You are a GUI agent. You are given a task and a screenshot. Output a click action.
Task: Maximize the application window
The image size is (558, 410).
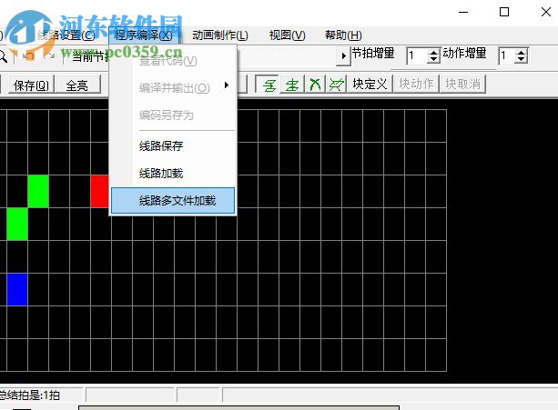click(504, 12)
